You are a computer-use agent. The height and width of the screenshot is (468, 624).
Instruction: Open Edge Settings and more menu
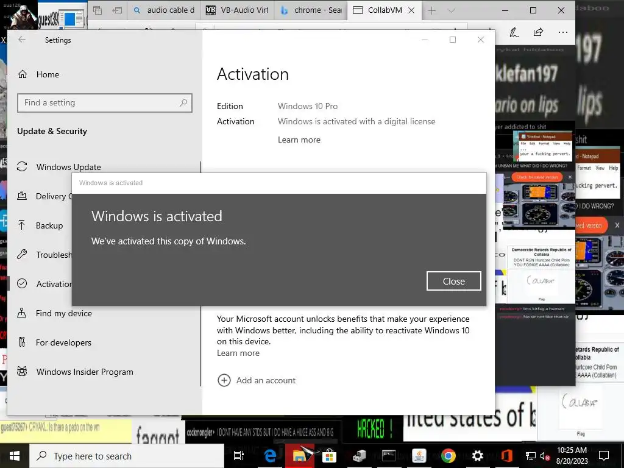pyautogui.click(x=563, y=33)
